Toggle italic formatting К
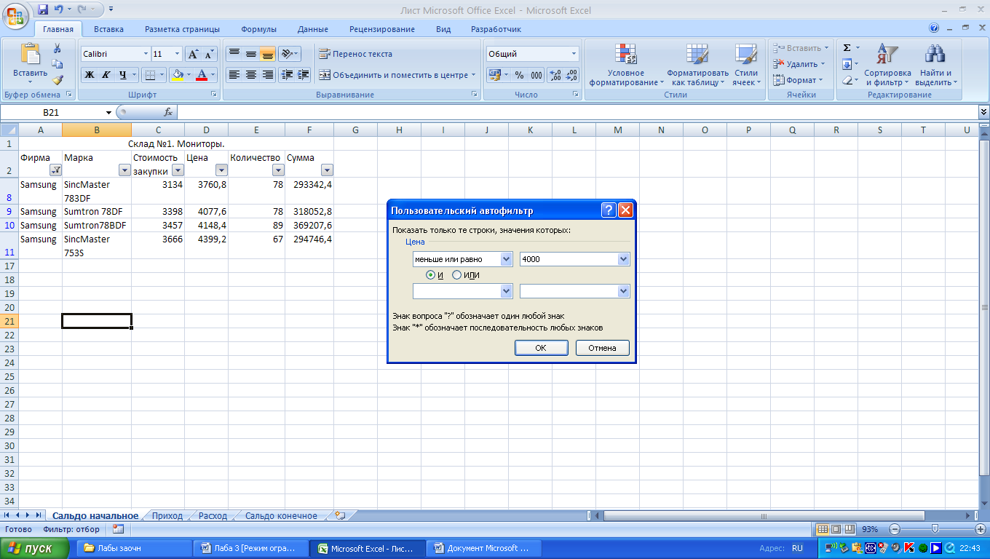The height and width of the screenshot is (559, 990). tap(106, 75)
